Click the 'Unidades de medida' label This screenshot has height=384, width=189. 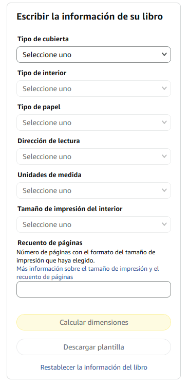49,175
